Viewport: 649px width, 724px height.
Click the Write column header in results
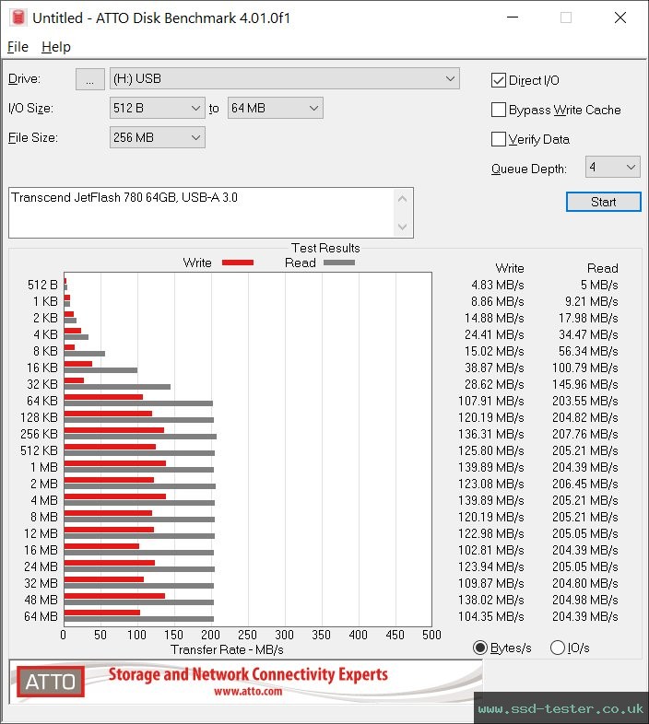(510, 268)
